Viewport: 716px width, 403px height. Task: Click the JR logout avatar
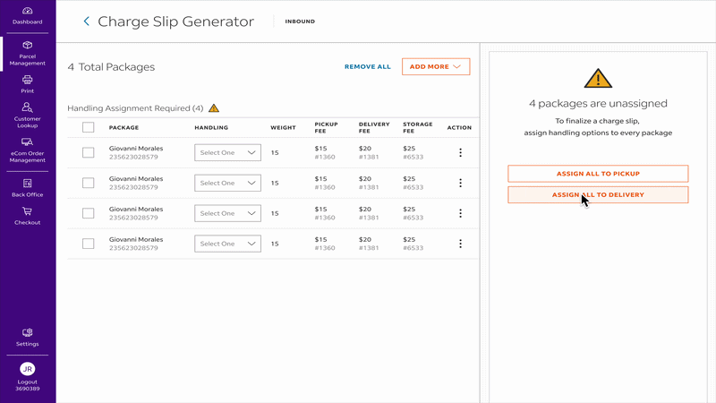tap(27, 368)
